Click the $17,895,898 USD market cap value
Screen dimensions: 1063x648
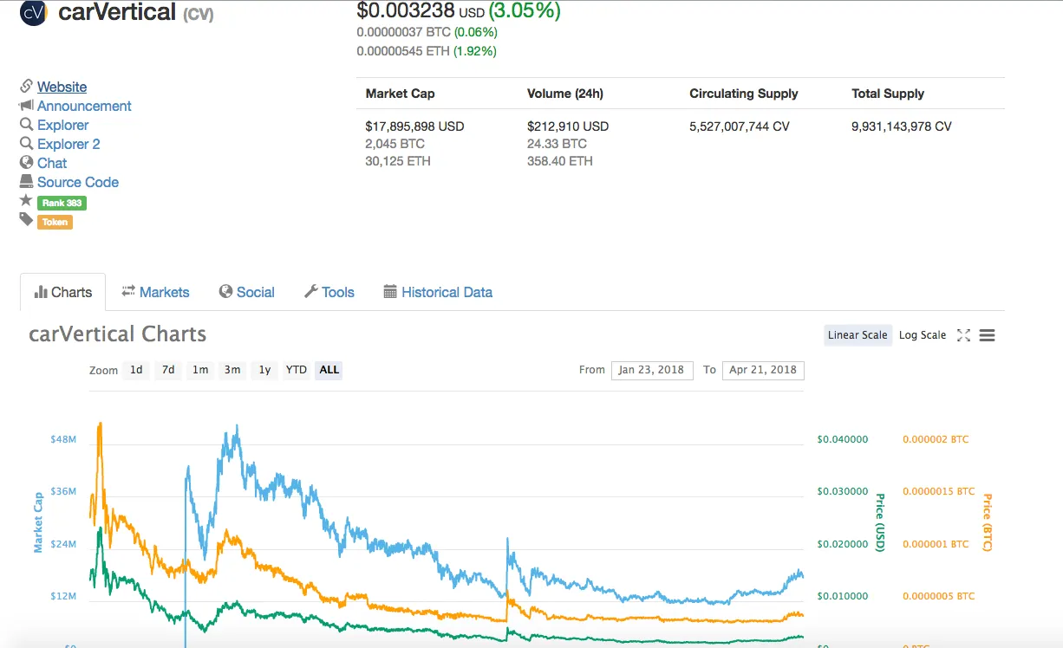click(x=414, y=126)
